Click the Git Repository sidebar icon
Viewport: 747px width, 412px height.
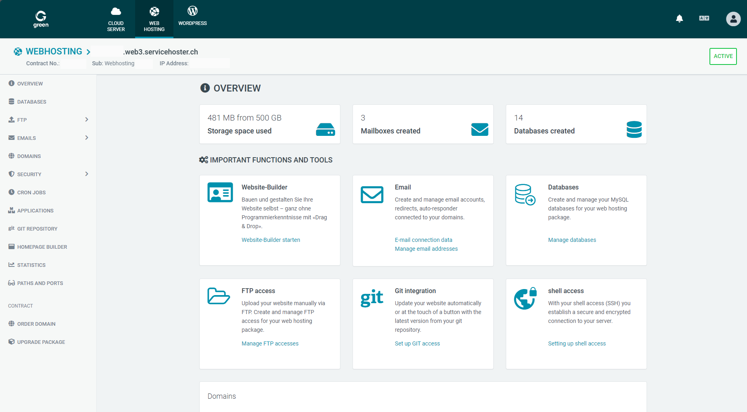pos(11,229)
